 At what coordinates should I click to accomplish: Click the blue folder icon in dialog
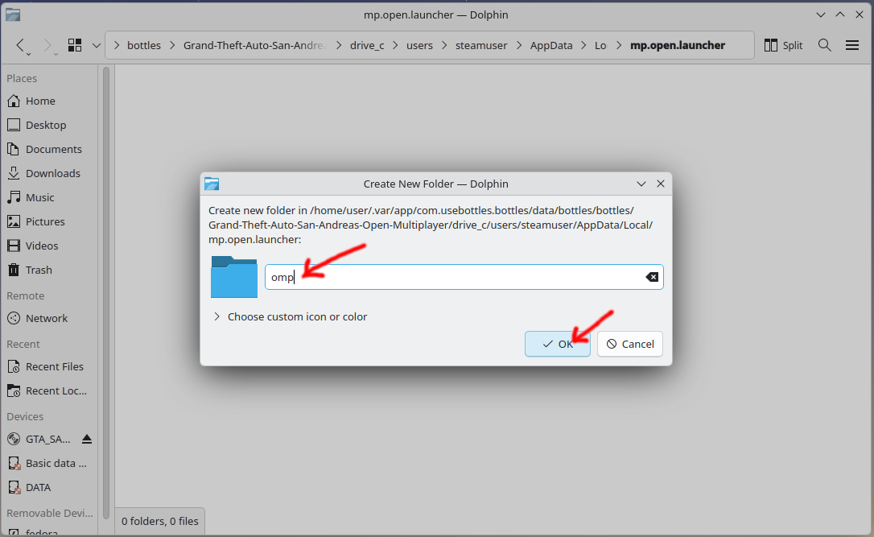click(x=234, y=277)
